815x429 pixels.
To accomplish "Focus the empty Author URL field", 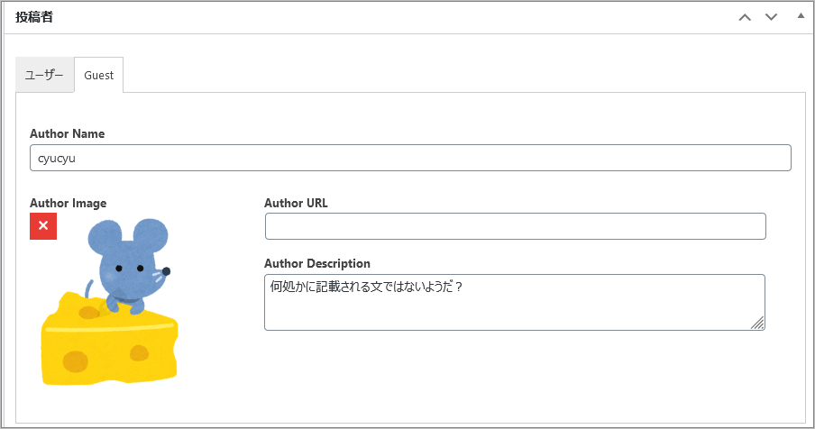I will pyautogui.click(x=515, y=226).
